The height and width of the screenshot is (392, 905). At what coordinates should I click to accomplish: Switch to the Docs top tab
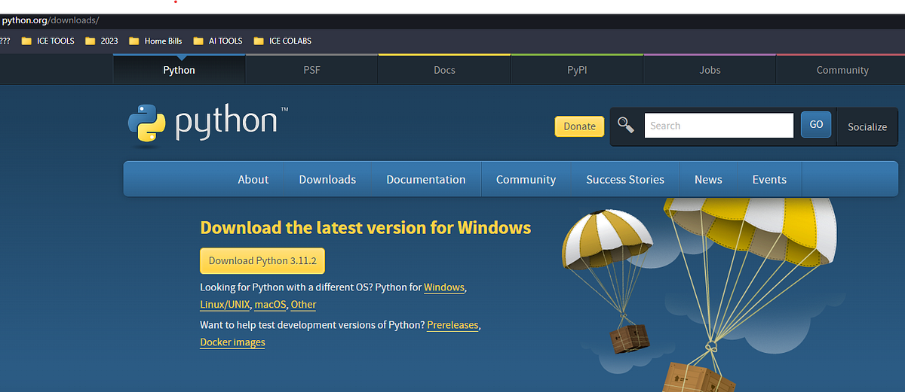(x=444, y=70)
